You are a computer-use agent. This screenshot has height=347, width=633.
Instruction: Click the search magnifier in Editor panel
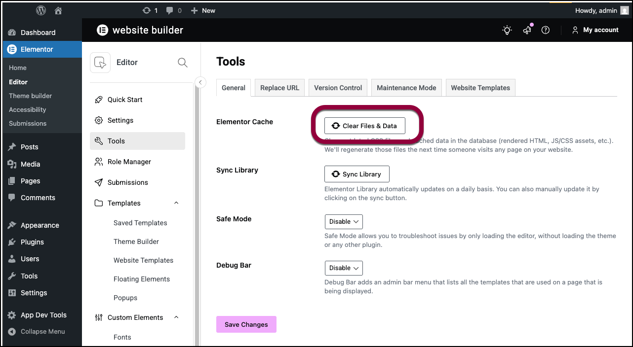click(182, 63)
